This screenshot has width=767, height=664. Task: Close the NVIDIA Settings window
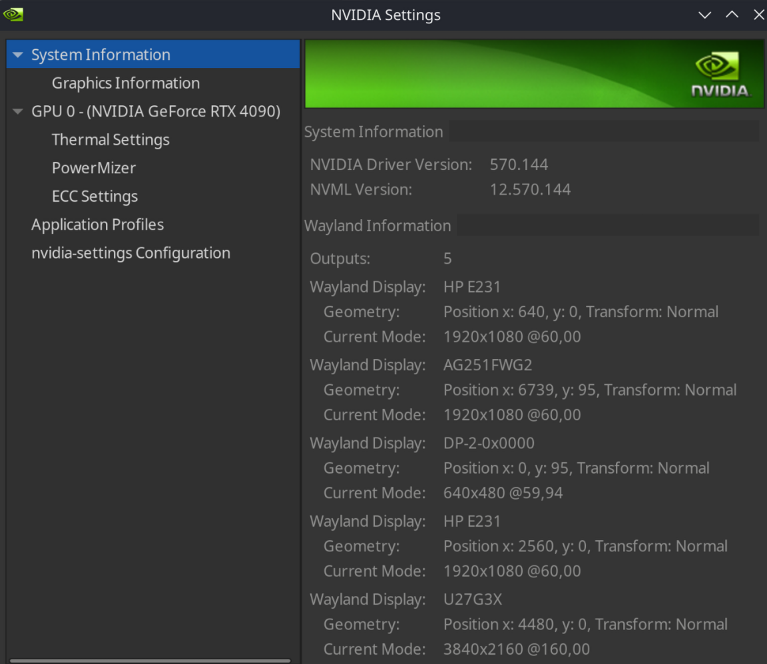tap(758, 15)
